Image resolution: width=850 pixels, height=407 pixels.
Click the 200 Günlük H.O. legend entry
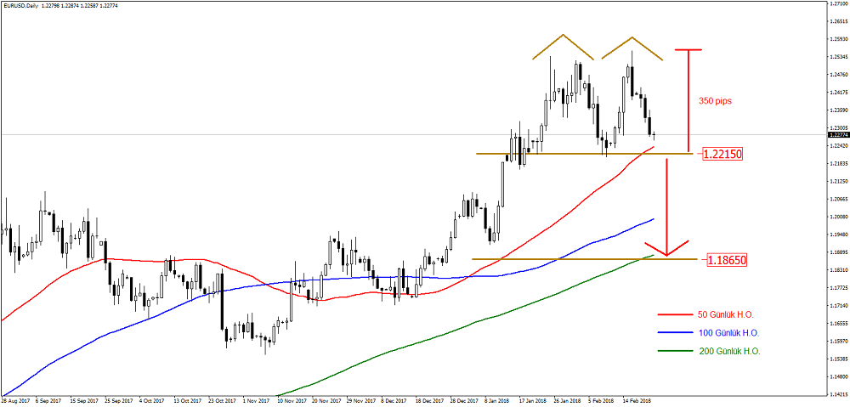tap(710, 351)
